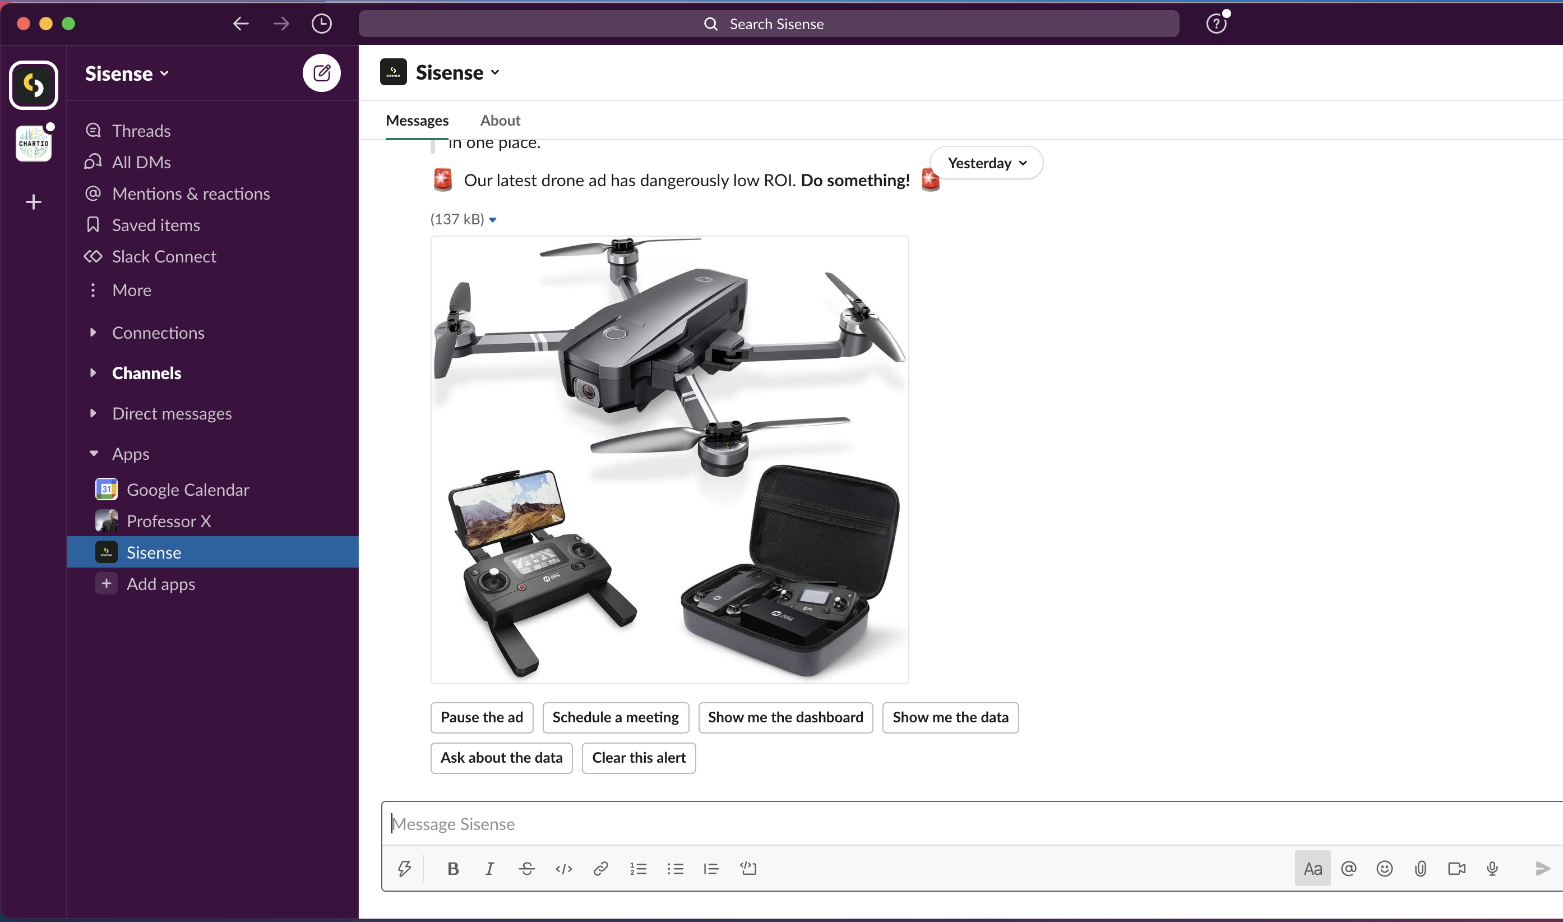1563x922 pixels.
Task: Switch to the About tab
Action: pyautogui.click(x=500, y=120)
